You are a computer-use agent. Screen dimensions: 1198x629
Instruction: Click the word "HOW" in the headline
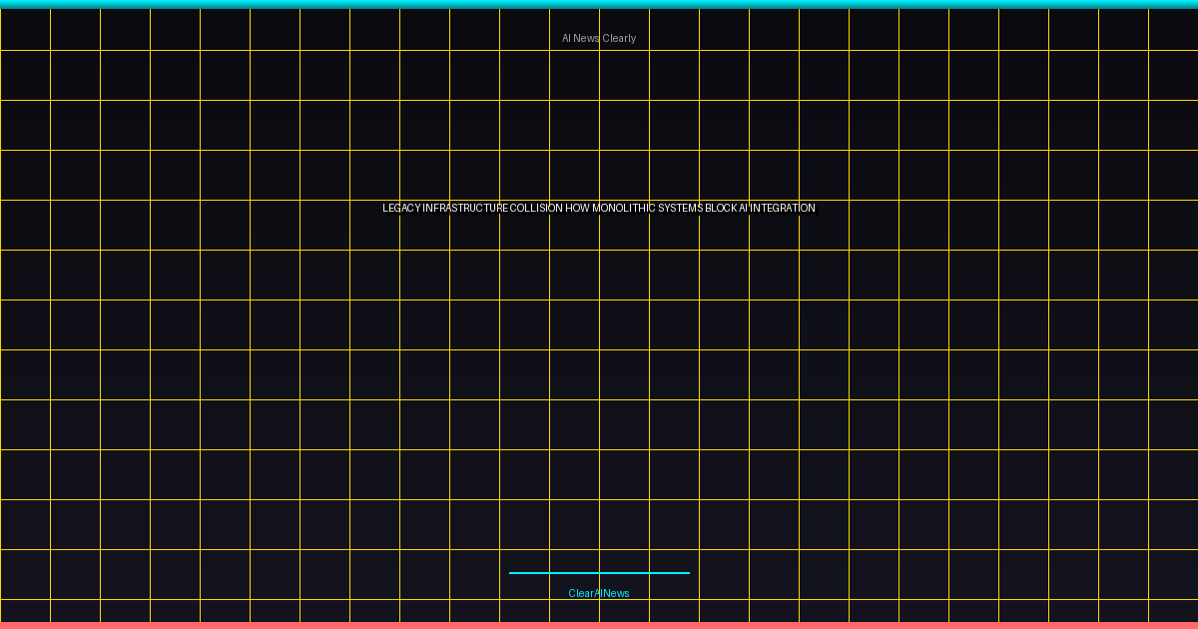coord(577,209)
